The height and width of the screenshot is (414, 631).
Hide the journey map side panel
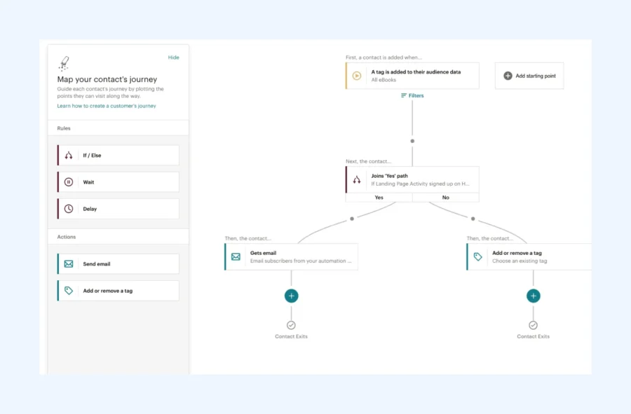[173, 57]
